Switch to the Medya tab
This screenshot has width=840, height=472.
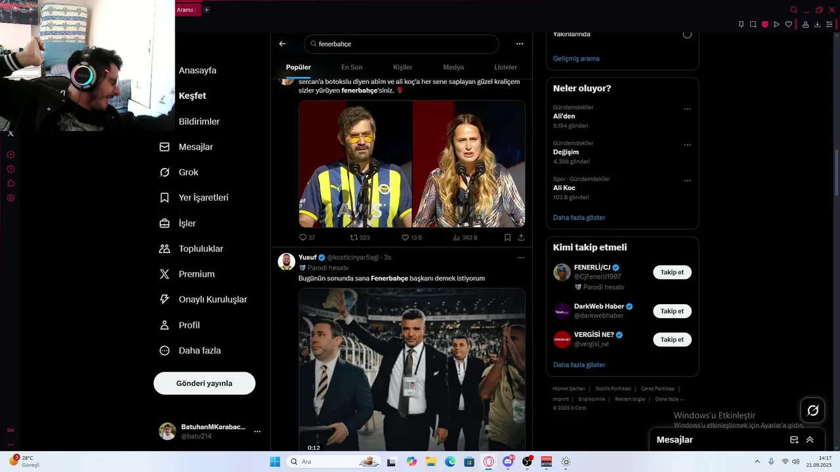click(x=453, y=67)
